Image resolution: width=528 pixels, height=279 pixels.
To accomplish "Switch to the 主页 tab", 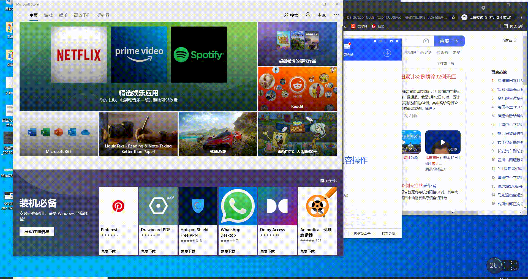I will click(34, 15).
